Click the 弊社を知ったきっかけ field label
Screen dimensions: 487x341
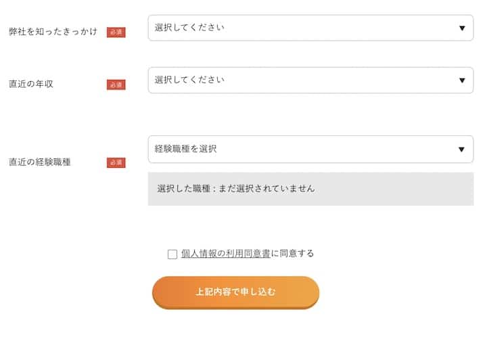point(53,32)
